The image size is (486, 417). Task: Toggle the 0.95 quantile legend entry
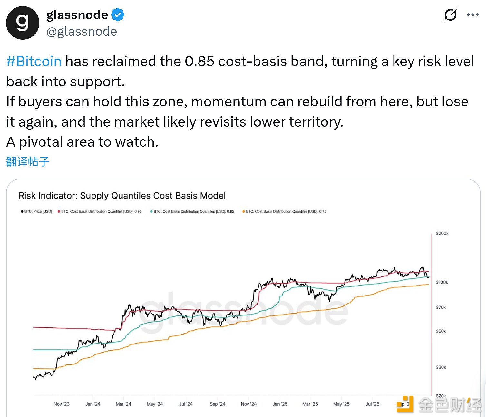click(x=101, y=211)
